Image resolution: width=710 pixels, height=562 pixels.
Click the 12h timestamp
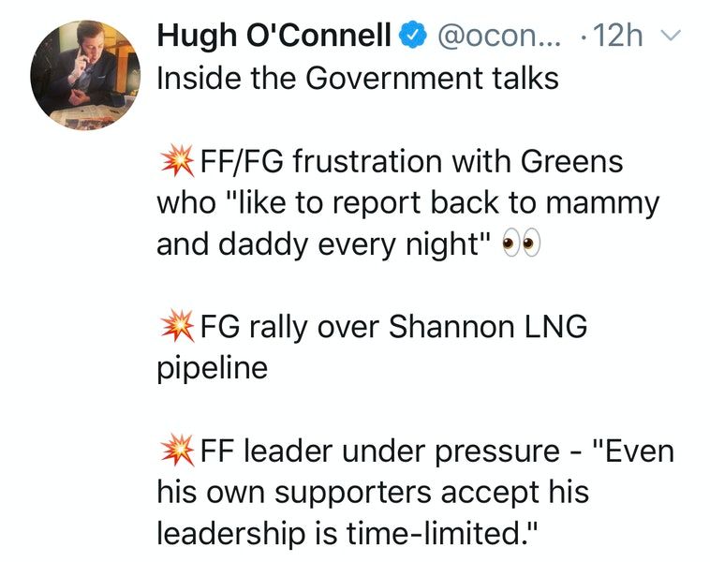coord(617,36)
